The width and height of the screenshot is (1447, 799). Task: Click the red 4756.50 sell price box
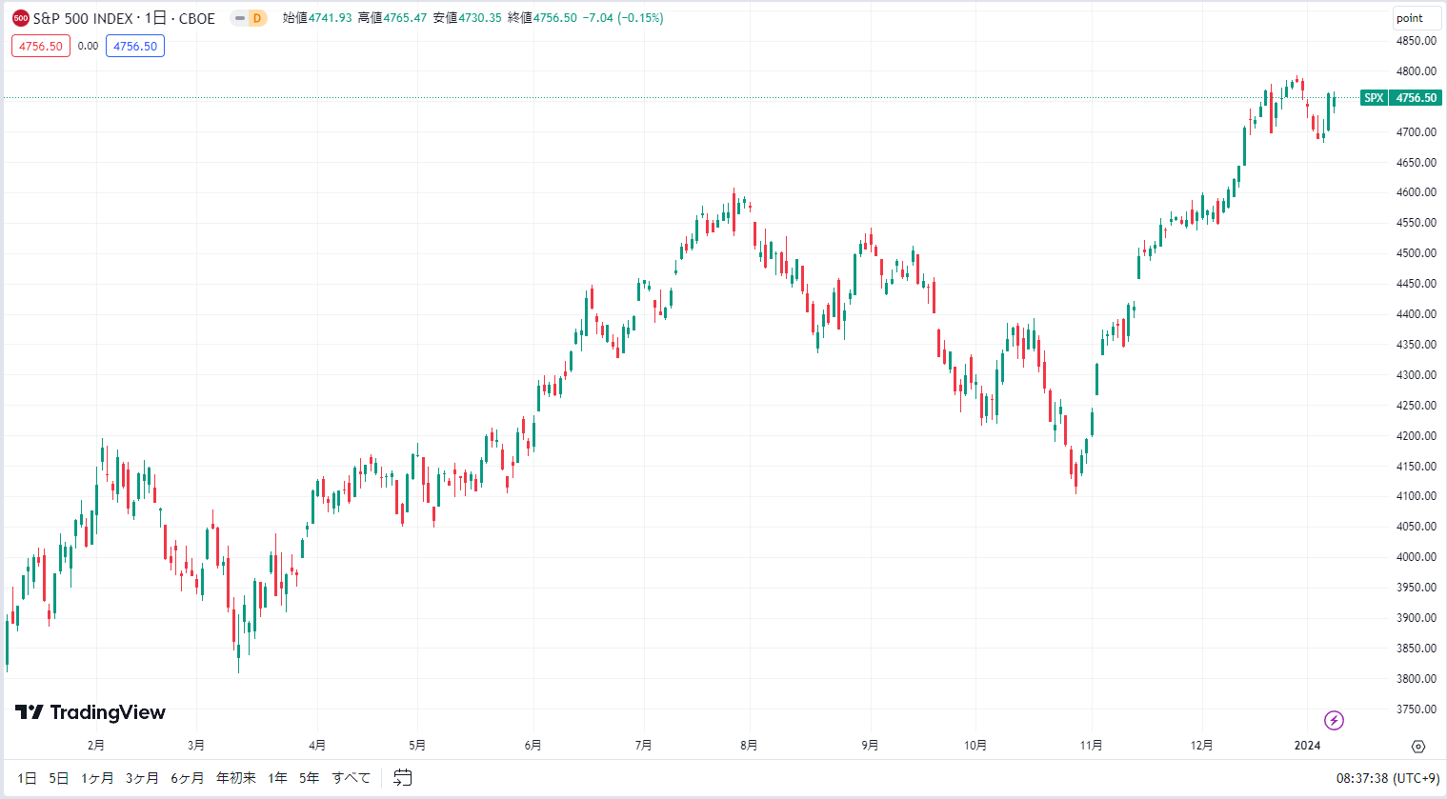coord(41,46)
